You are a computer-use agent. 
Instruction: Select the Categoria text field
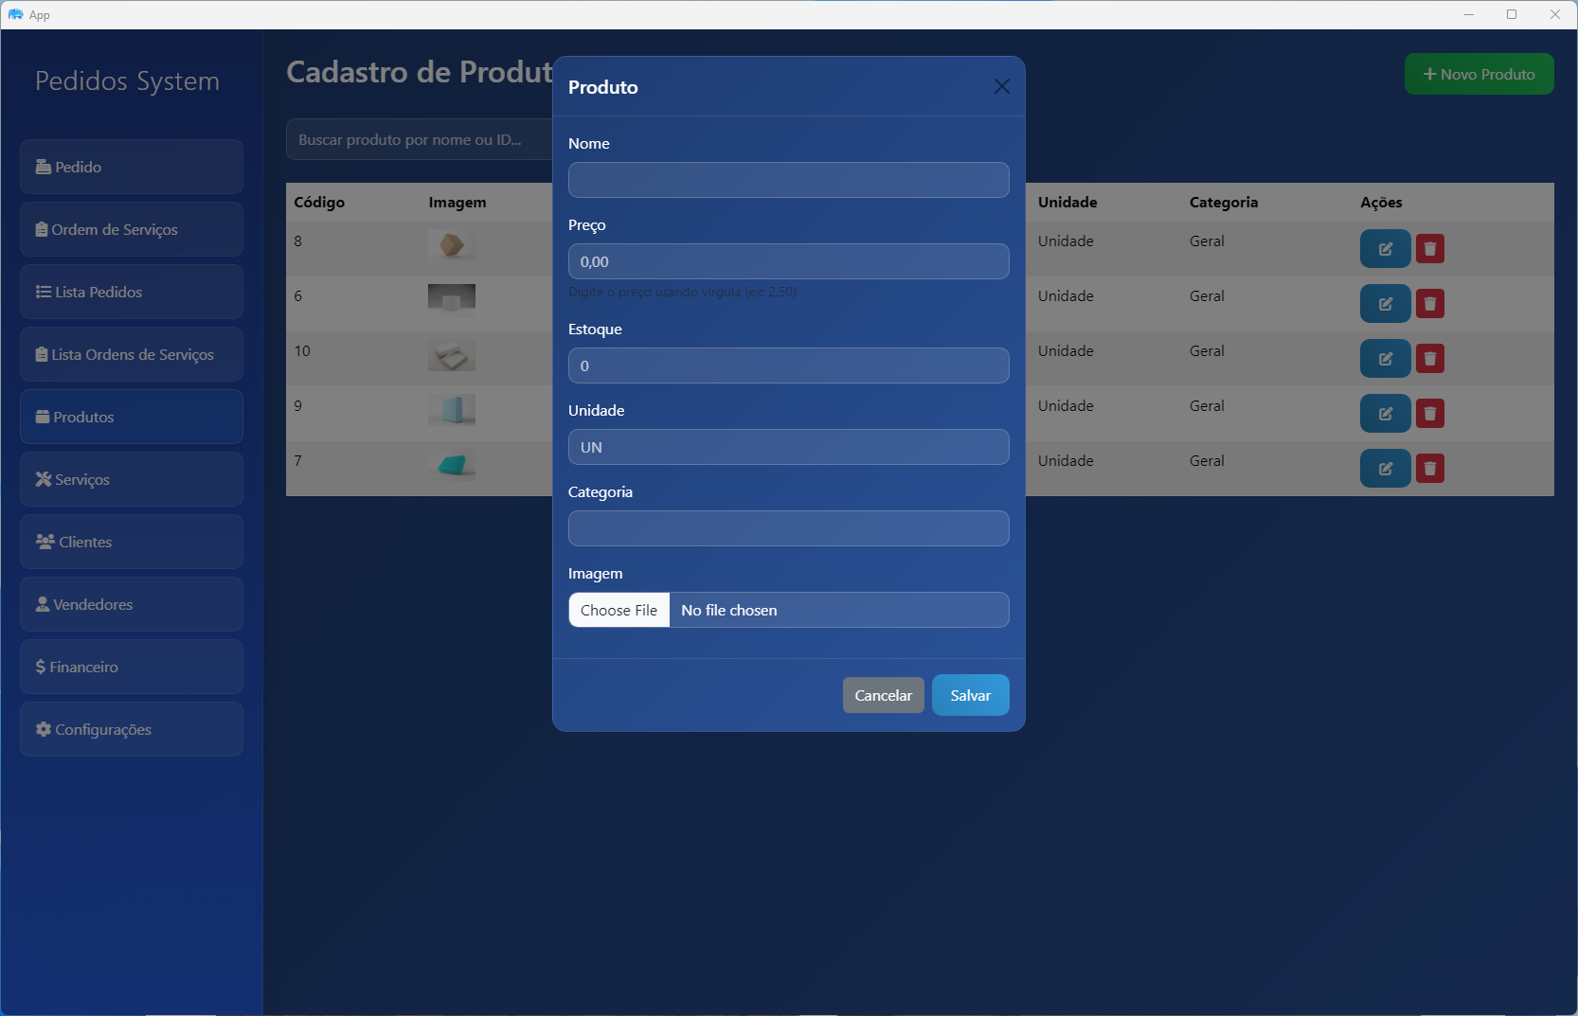click(788, 528)
